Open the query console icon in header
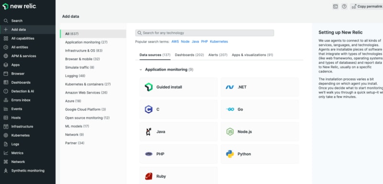The image size is (383, 184). tap(336, 7)
